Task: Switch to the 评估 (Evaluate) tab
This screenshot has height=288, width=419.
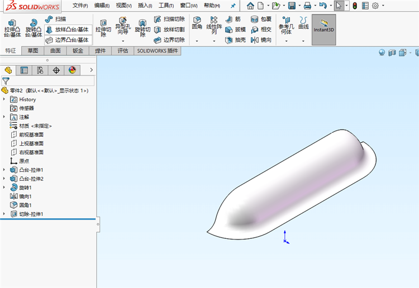Action: point(123,51)
